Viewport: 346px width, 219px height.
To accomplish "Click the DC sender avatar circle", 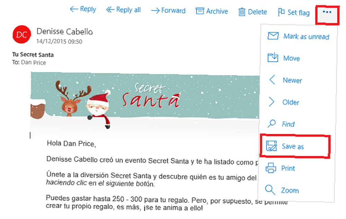I will coord(21,34).
